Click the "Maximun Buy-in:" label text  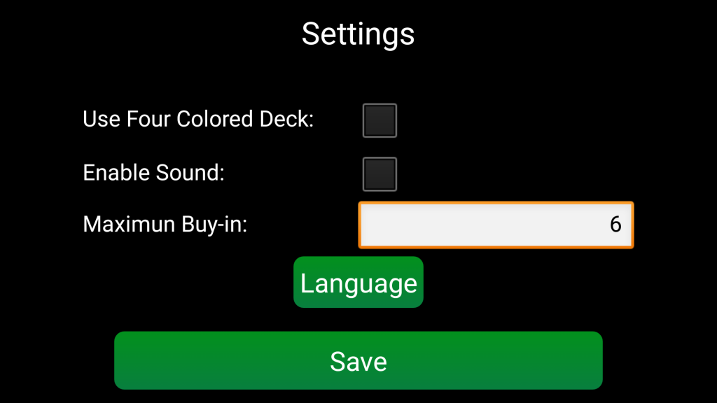(165, 225)
